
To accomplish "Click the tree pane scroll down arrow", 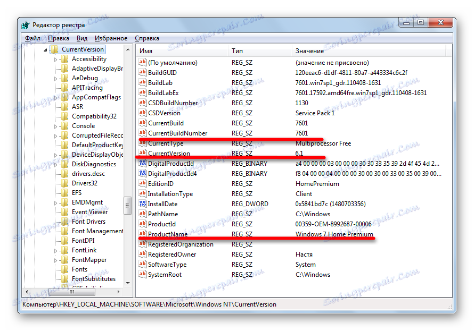I will (x=128, y=283).
